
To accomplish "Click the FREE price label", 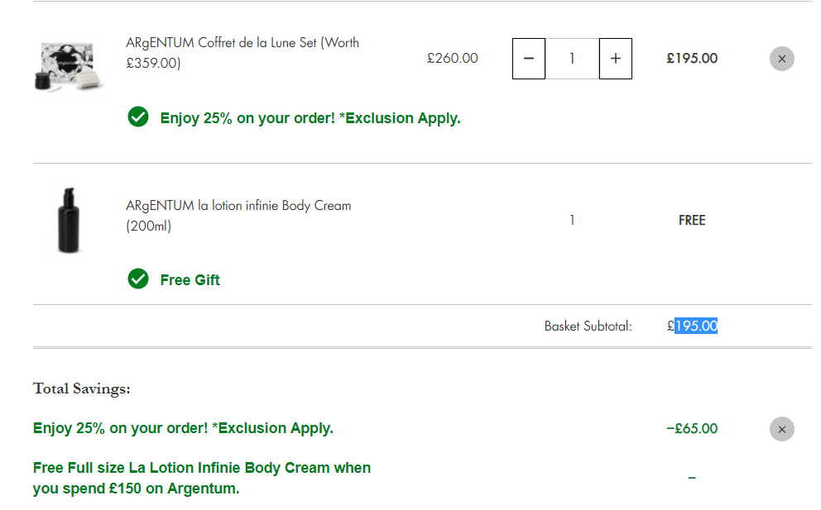I will pos(692,220).
